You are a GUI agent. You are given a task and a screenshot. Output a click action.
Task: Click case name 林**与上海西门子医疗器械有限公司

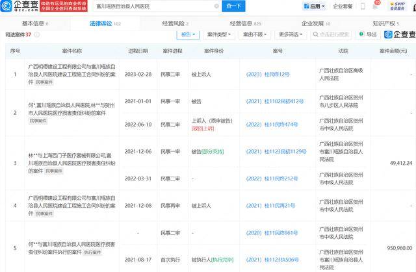pyautogui.click(x=72, y=163)
